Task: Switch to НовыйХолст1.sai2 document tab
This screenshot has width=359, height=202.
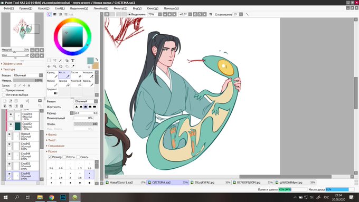Action: [x=126, y=182]
